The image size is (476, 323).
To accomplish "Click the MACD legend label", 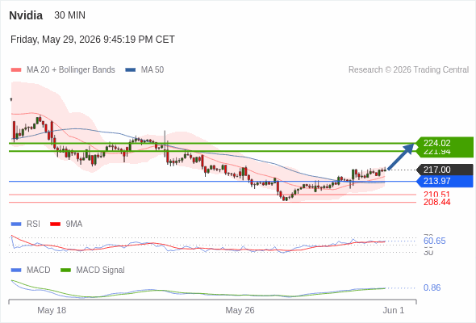I will [39, 270].
